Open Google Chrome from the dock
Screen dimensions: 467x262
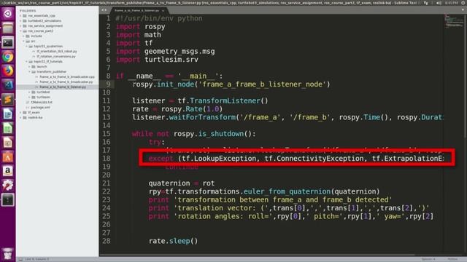point(8,57)
